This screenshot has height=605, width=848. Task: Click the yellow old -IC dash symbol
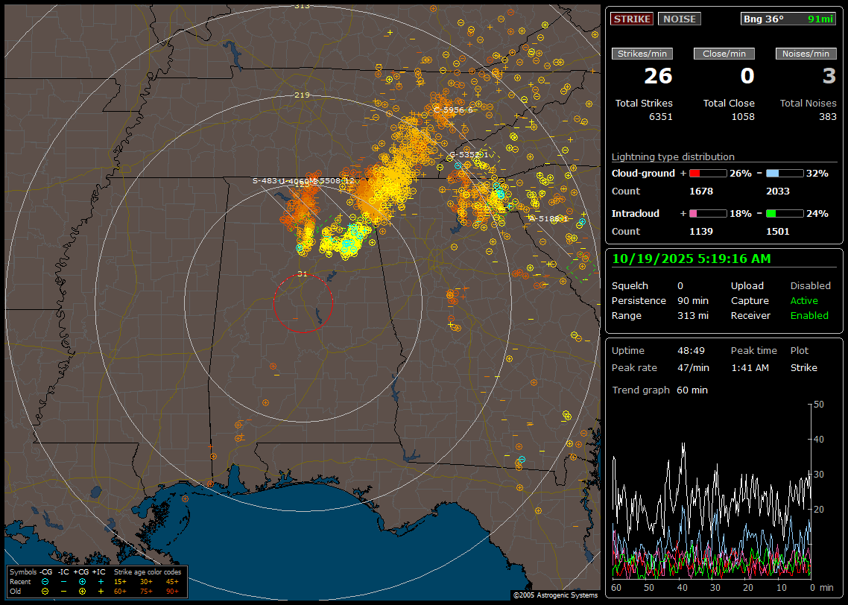coord(64,591)
